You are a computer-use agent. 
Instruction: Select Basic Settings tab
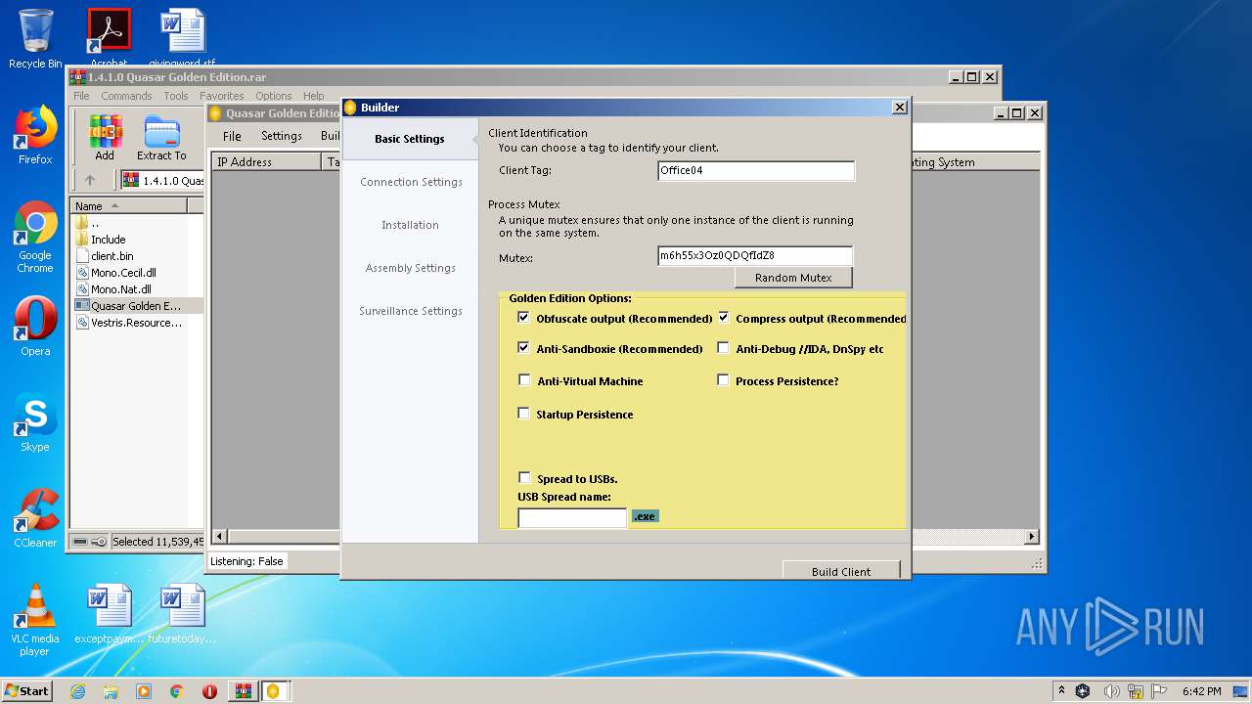click(410, 139)
